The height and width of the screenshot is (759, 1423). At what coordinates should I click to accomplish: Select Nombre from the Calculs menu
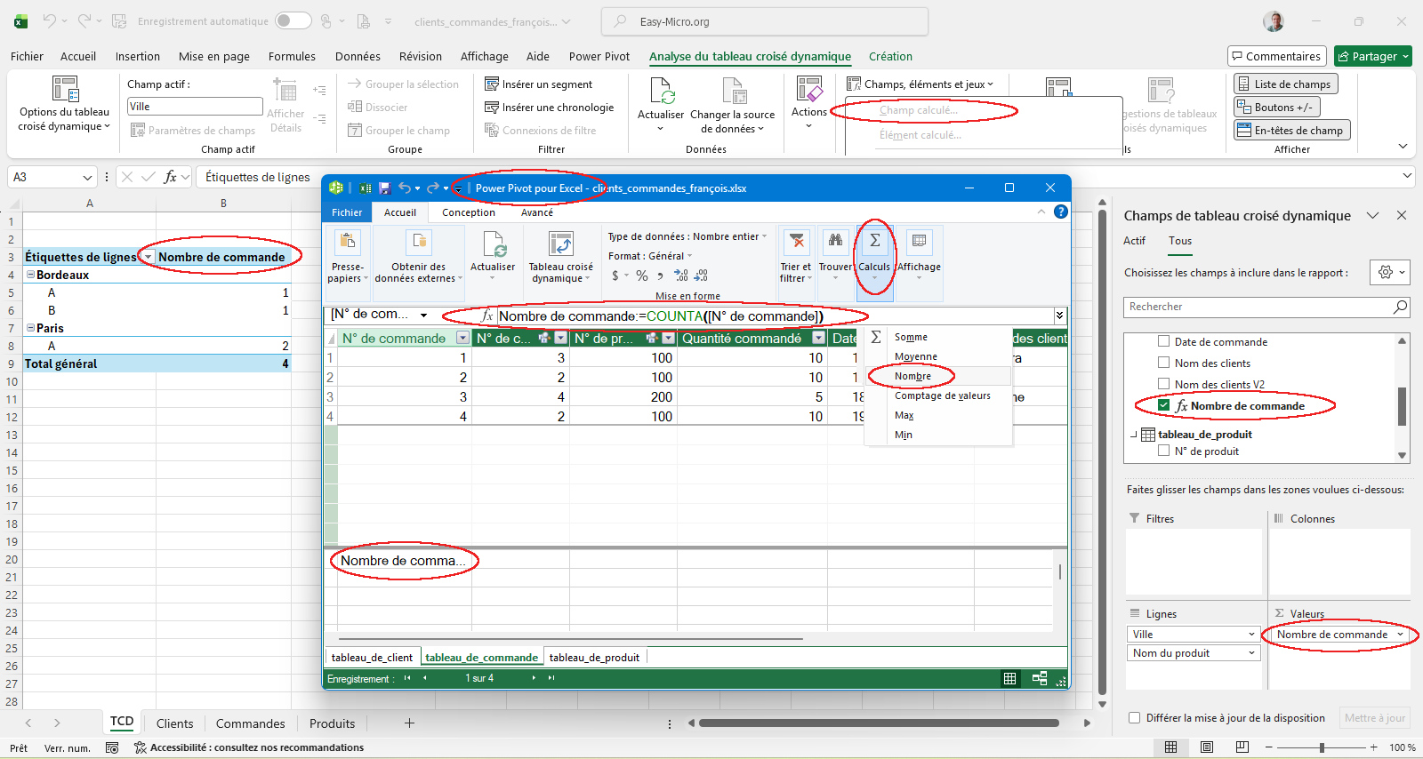coord(912,376)
